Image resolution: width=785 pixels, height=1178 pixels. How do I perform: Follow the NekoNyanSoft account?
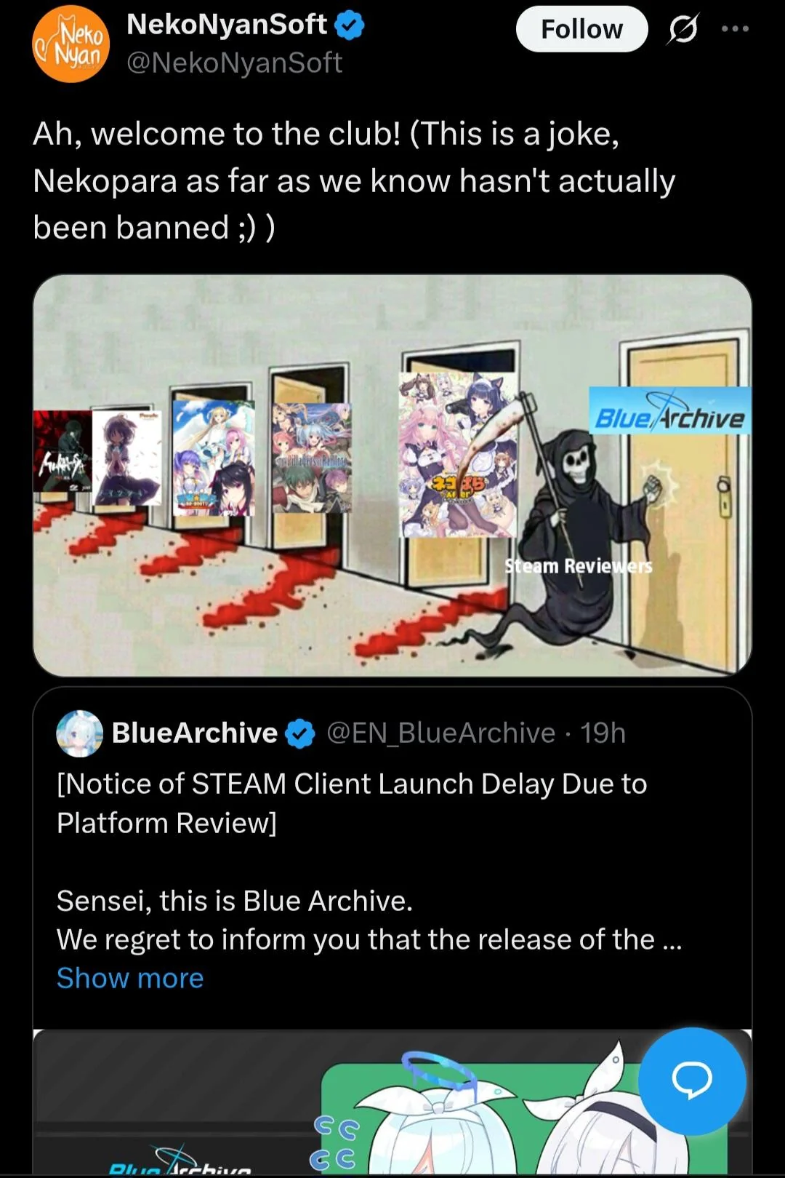tap(581, 29)
